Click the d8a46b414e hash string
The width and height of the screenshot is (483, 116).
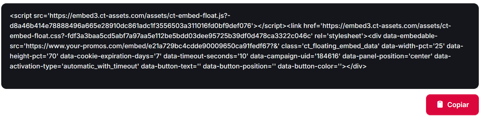coord(131,26)
